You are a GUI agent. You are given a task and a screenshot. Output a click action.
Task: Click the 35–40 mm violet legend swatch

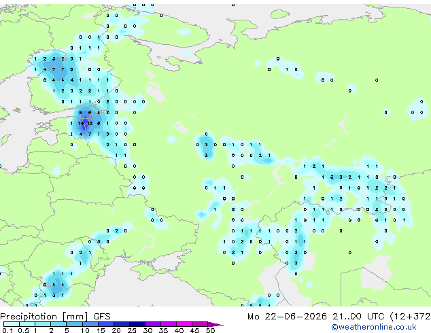click(x=169, y=324)
